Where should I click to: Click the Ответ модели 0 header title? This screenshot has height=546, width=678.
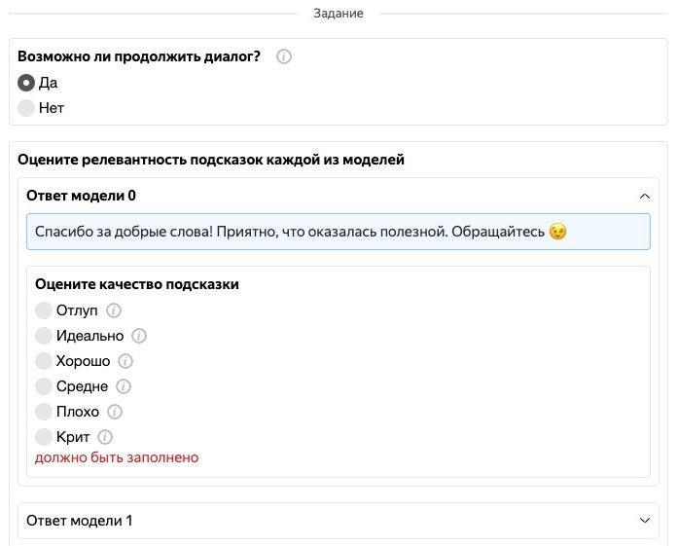tap(82, 196)
